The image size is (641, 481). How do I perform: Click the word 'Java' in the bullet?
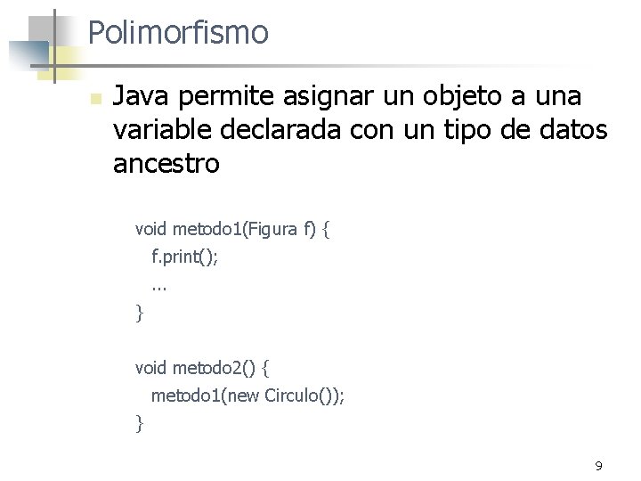click(x=142, y=95)
